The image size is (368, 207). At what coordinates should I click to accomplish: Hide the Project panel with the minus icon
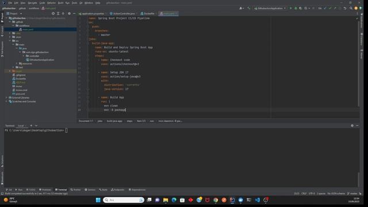[74, 14]
